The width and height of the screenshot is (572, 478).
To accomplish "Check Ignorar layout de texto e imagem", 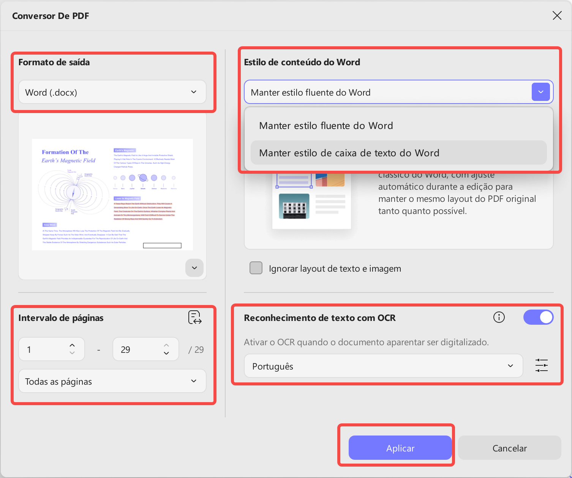I will [x=256, y=268].
